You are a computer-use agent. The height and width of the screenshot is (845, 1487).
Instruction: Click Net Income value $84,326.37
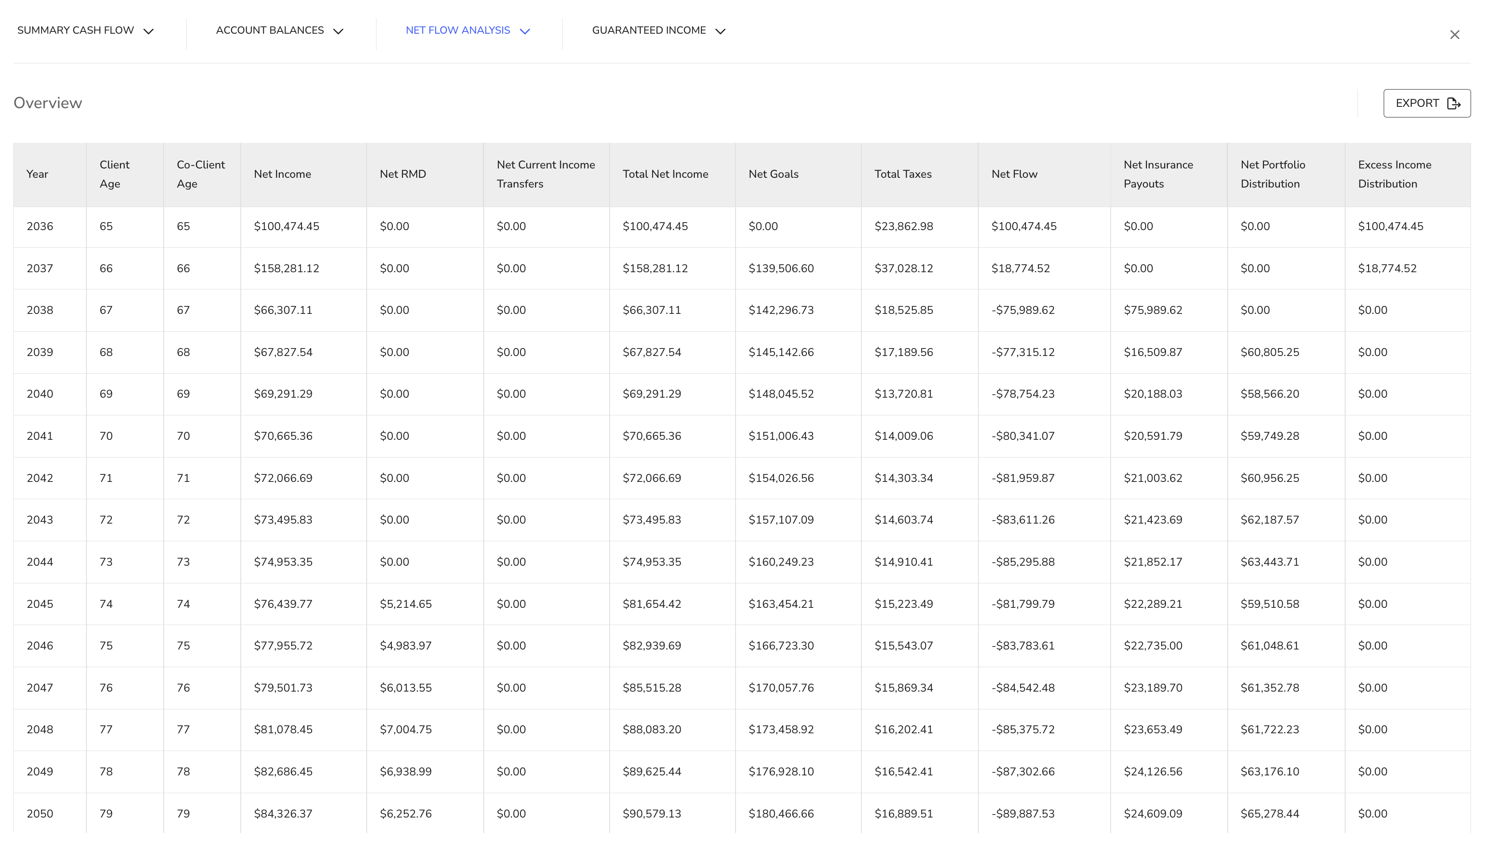click(x=283, y=814)
